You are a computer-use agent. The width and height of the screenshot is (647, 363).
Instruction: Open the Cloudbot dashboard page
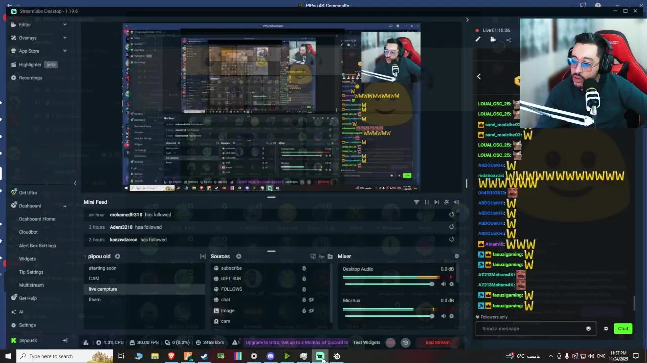pos(28,232)
